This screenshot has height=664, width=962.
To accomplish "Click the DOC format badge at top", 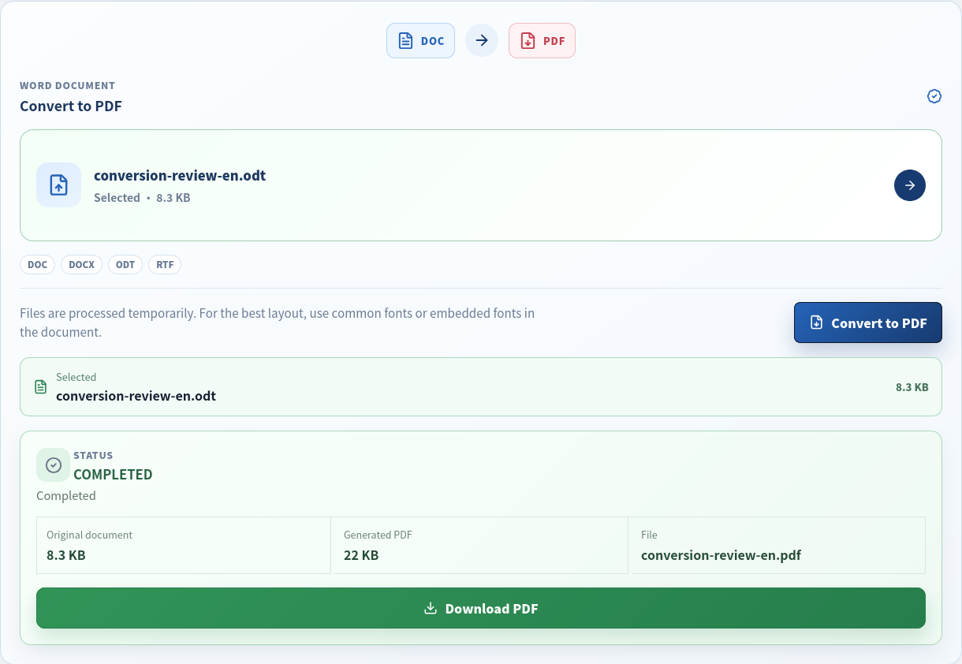I will click(420, 40).
